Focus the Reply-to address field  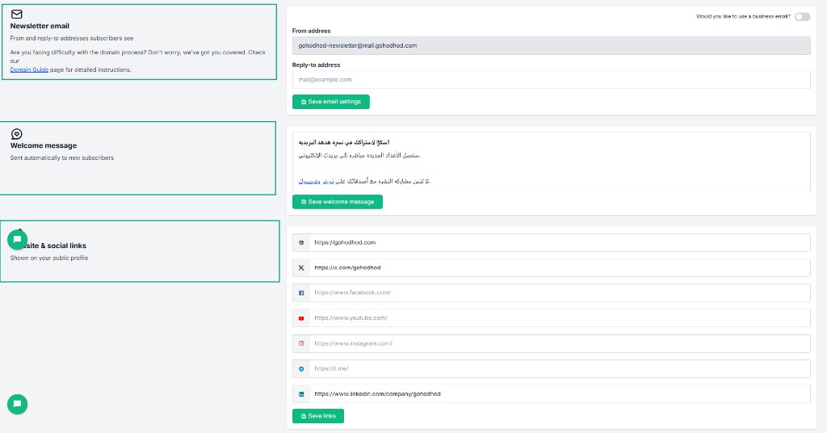coord(551,80)
